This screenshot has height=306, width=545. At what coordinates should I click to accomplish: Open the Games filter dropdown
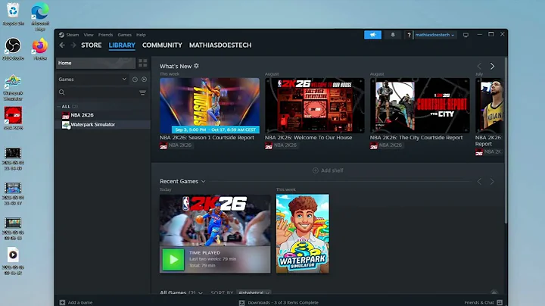[92, 80]
